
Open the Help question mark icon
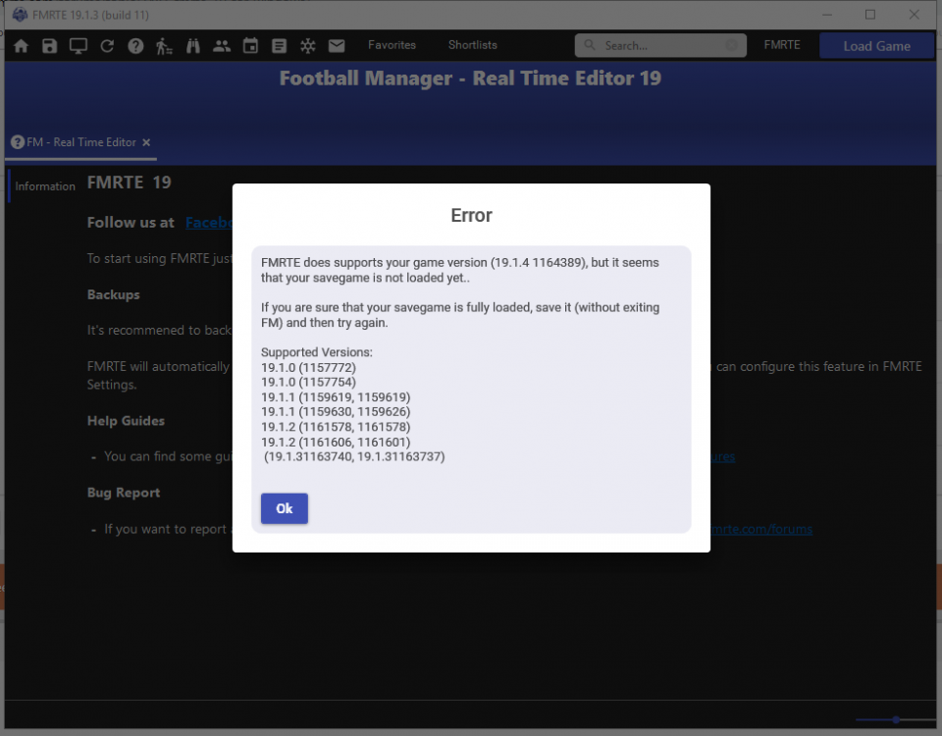(x=135, y=46)
